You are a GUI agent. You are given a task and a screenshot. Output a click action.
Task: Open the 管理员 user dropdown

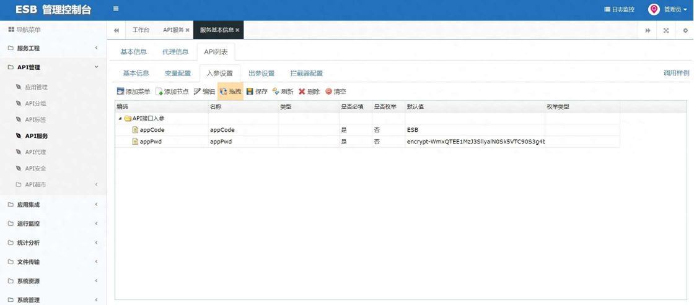click(675, 9)
